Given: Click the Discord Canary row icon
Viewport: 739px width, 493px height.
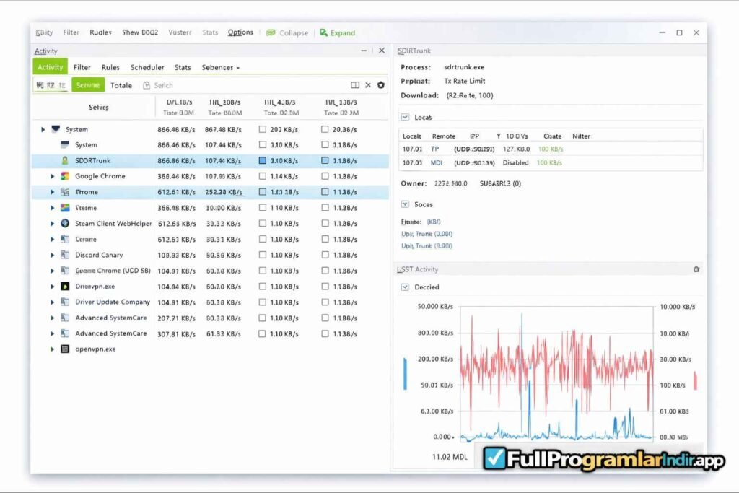Looking at the screenshot, I should pos(65,255).
